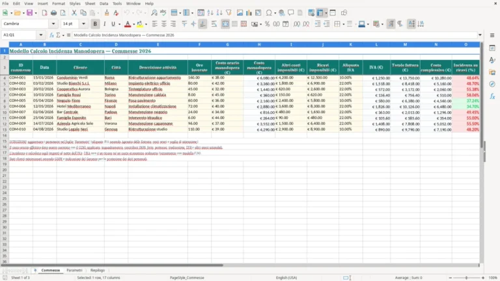Run the Spelling check icon
This screenshot has width=500, height=281.
[163, 13]
